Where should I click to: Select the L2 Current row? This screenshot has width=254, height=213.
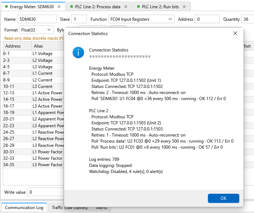[x=34, y=80]
